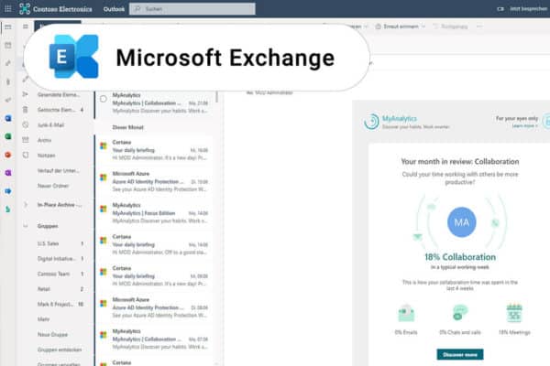
Task: Open the Mail module in left rail
Action: (7, 27)
